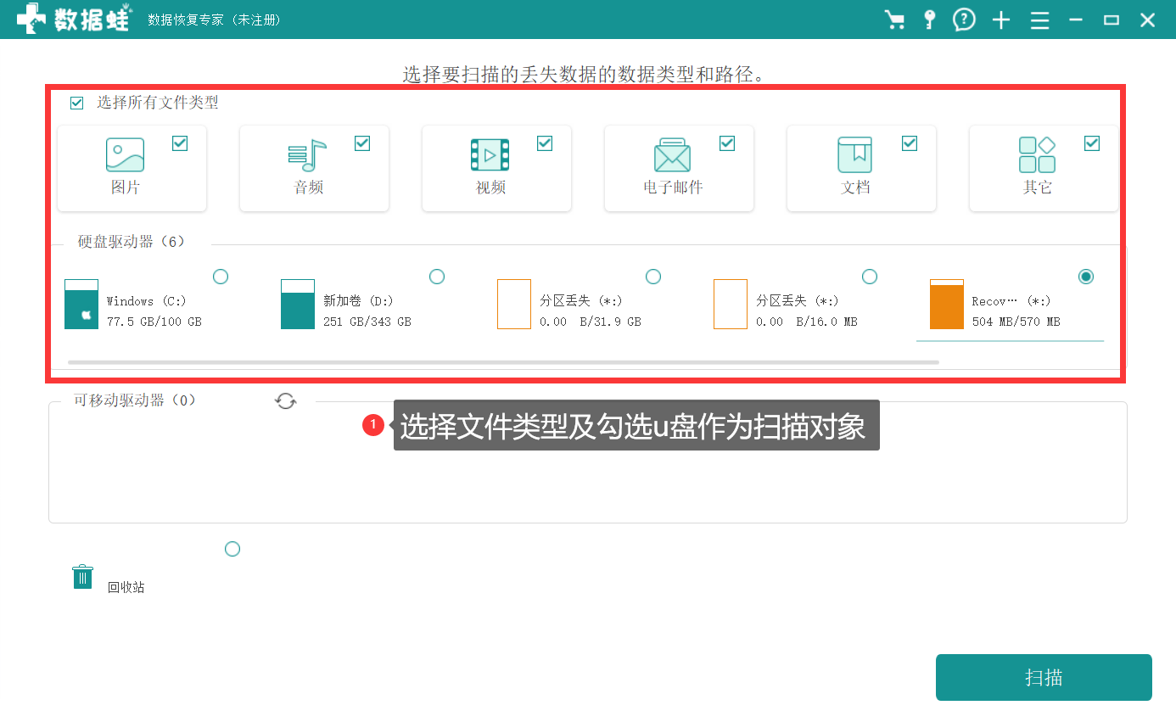Minimize the application window
The width and height of the screenshot is (1176, 722).
[1076, 20]
